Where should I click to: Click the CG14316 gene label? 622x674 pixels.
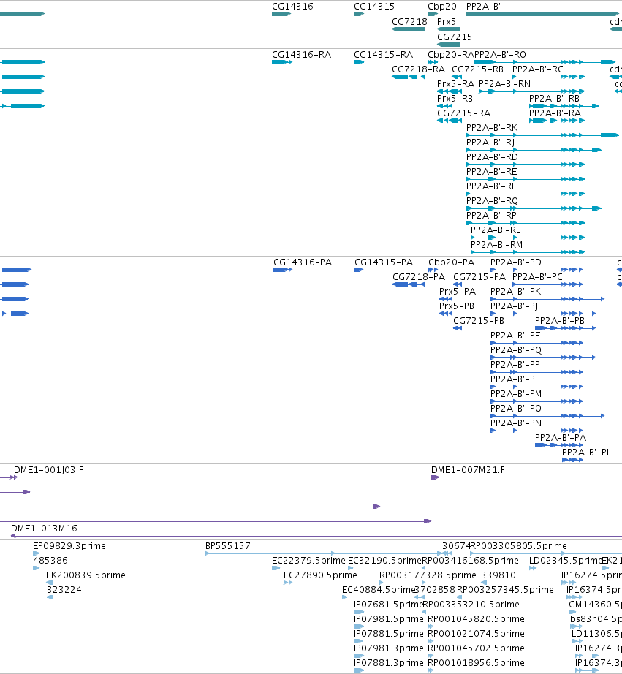coord(292,7)
